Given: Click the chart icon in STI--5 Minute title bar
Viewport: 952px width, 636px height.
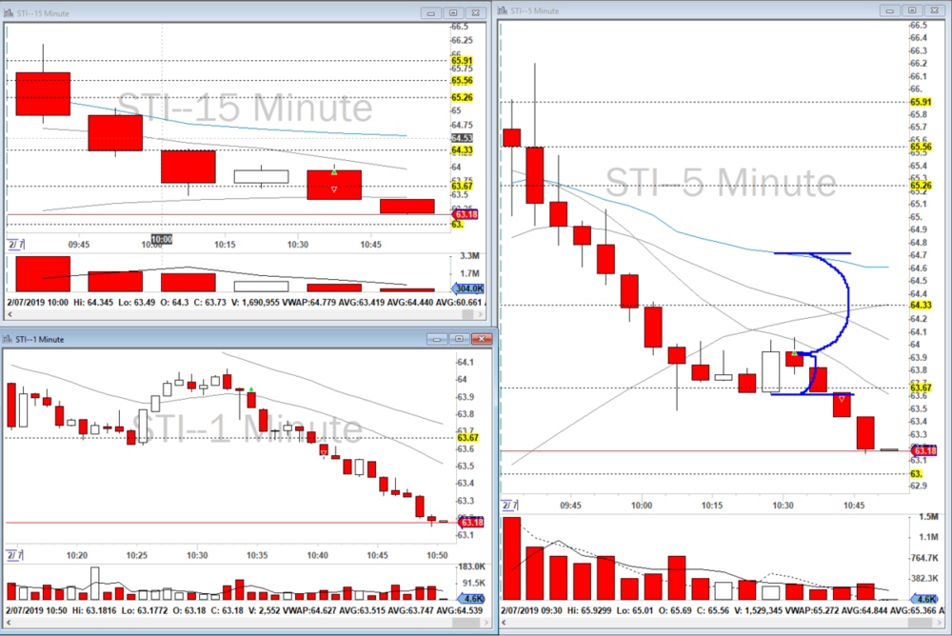Looking at the screenshot, I should coord(504,10).
